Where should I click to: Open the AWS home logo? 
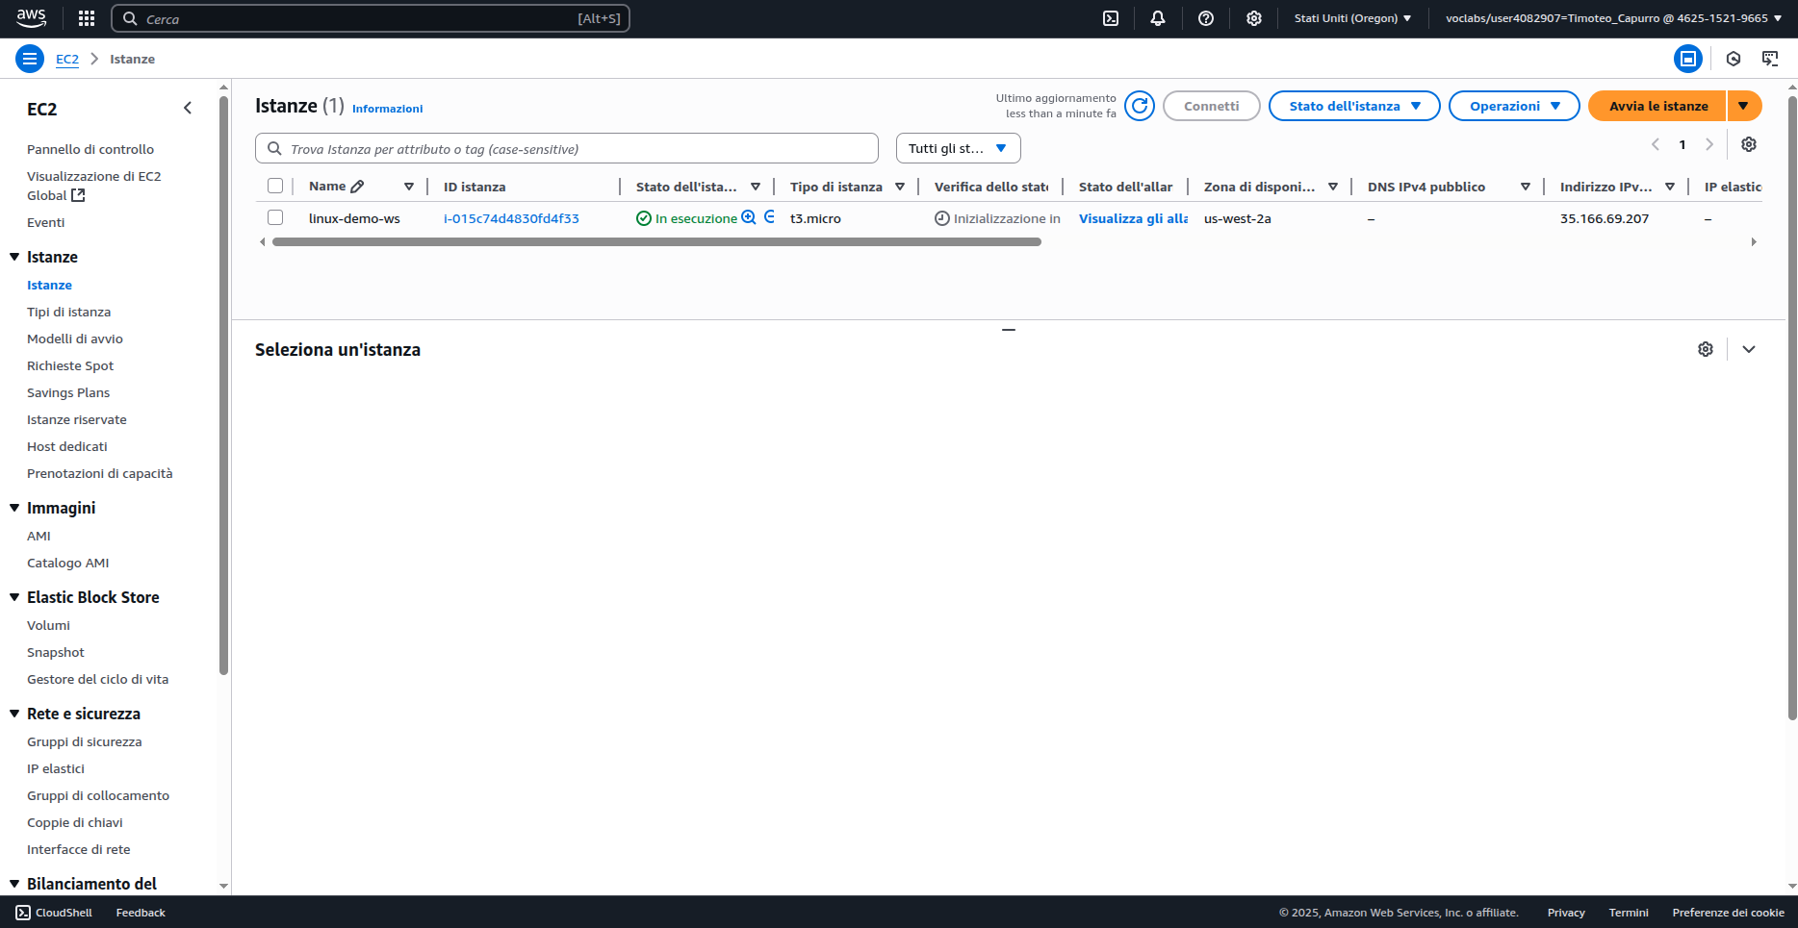click(x=31, y=17)
